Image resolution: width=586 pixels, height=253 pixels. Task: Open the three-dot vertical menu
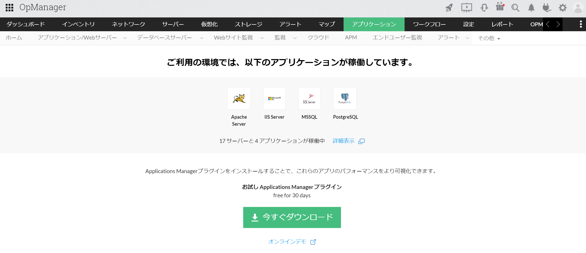tap(581, 24)
